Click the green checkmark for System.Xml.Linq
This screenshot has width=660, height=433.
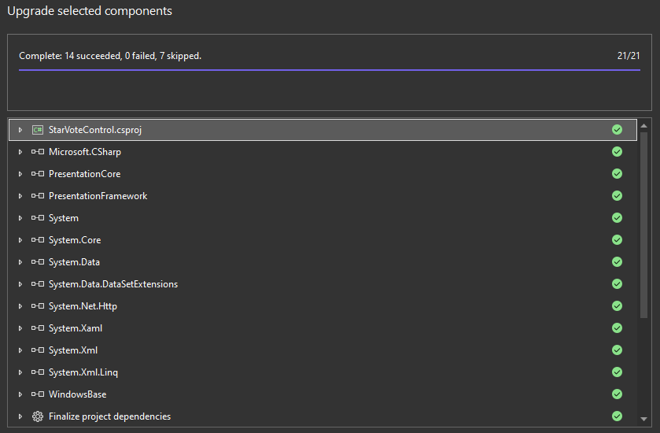pos(617,372)
